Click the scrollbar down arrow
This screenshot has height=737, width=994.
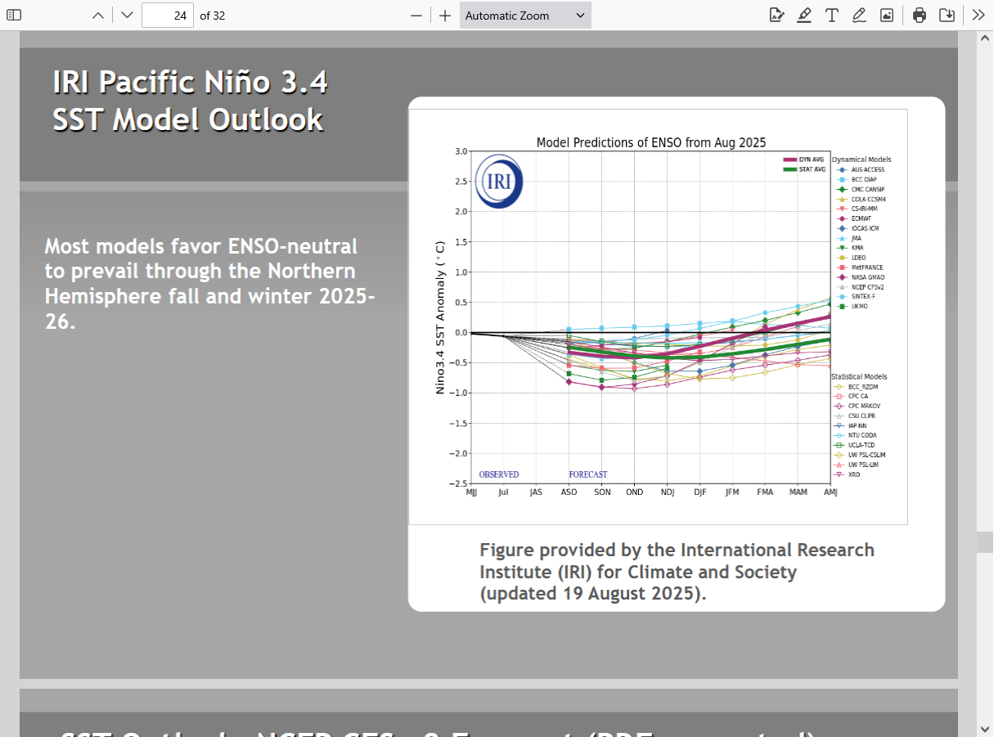tap(984, 730)
